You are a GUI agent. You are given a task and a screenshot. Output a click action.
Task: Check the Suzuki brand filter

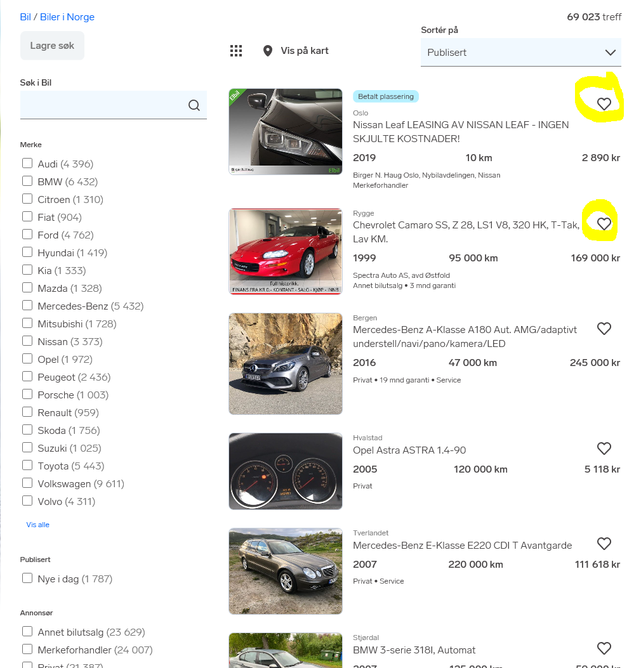[x=27, y=447]
